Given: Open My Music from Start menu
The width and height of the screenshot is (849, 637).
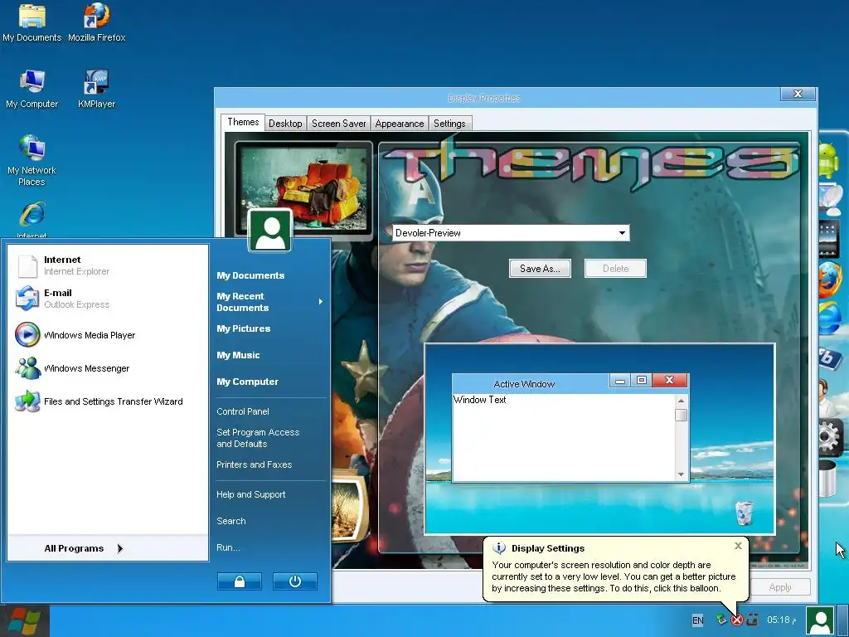Looking at the screenshot, I should tap(238, 355).
